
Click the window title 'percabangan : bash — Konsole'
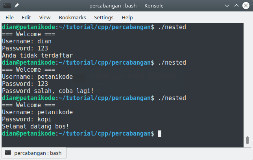126,6
